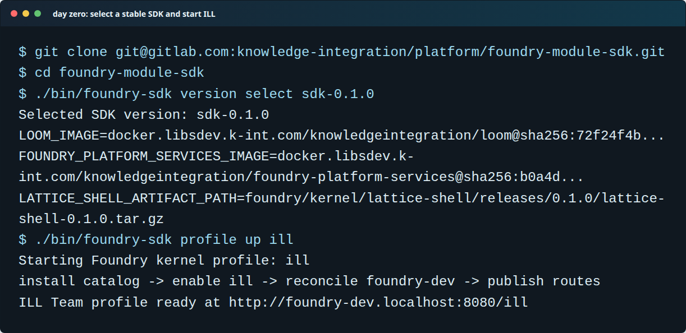Click the 'cd foundry-module-sdk' command line
Image resolution: width=686 pixels, height=333 pixels.
pos(112,73)
